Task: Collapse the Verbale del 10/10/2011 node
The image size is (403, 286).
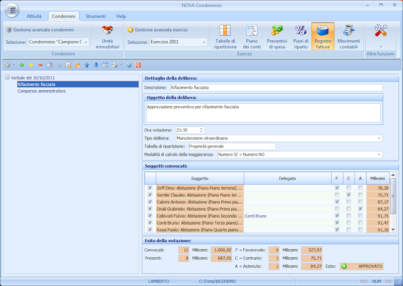Action: [7, 78]
